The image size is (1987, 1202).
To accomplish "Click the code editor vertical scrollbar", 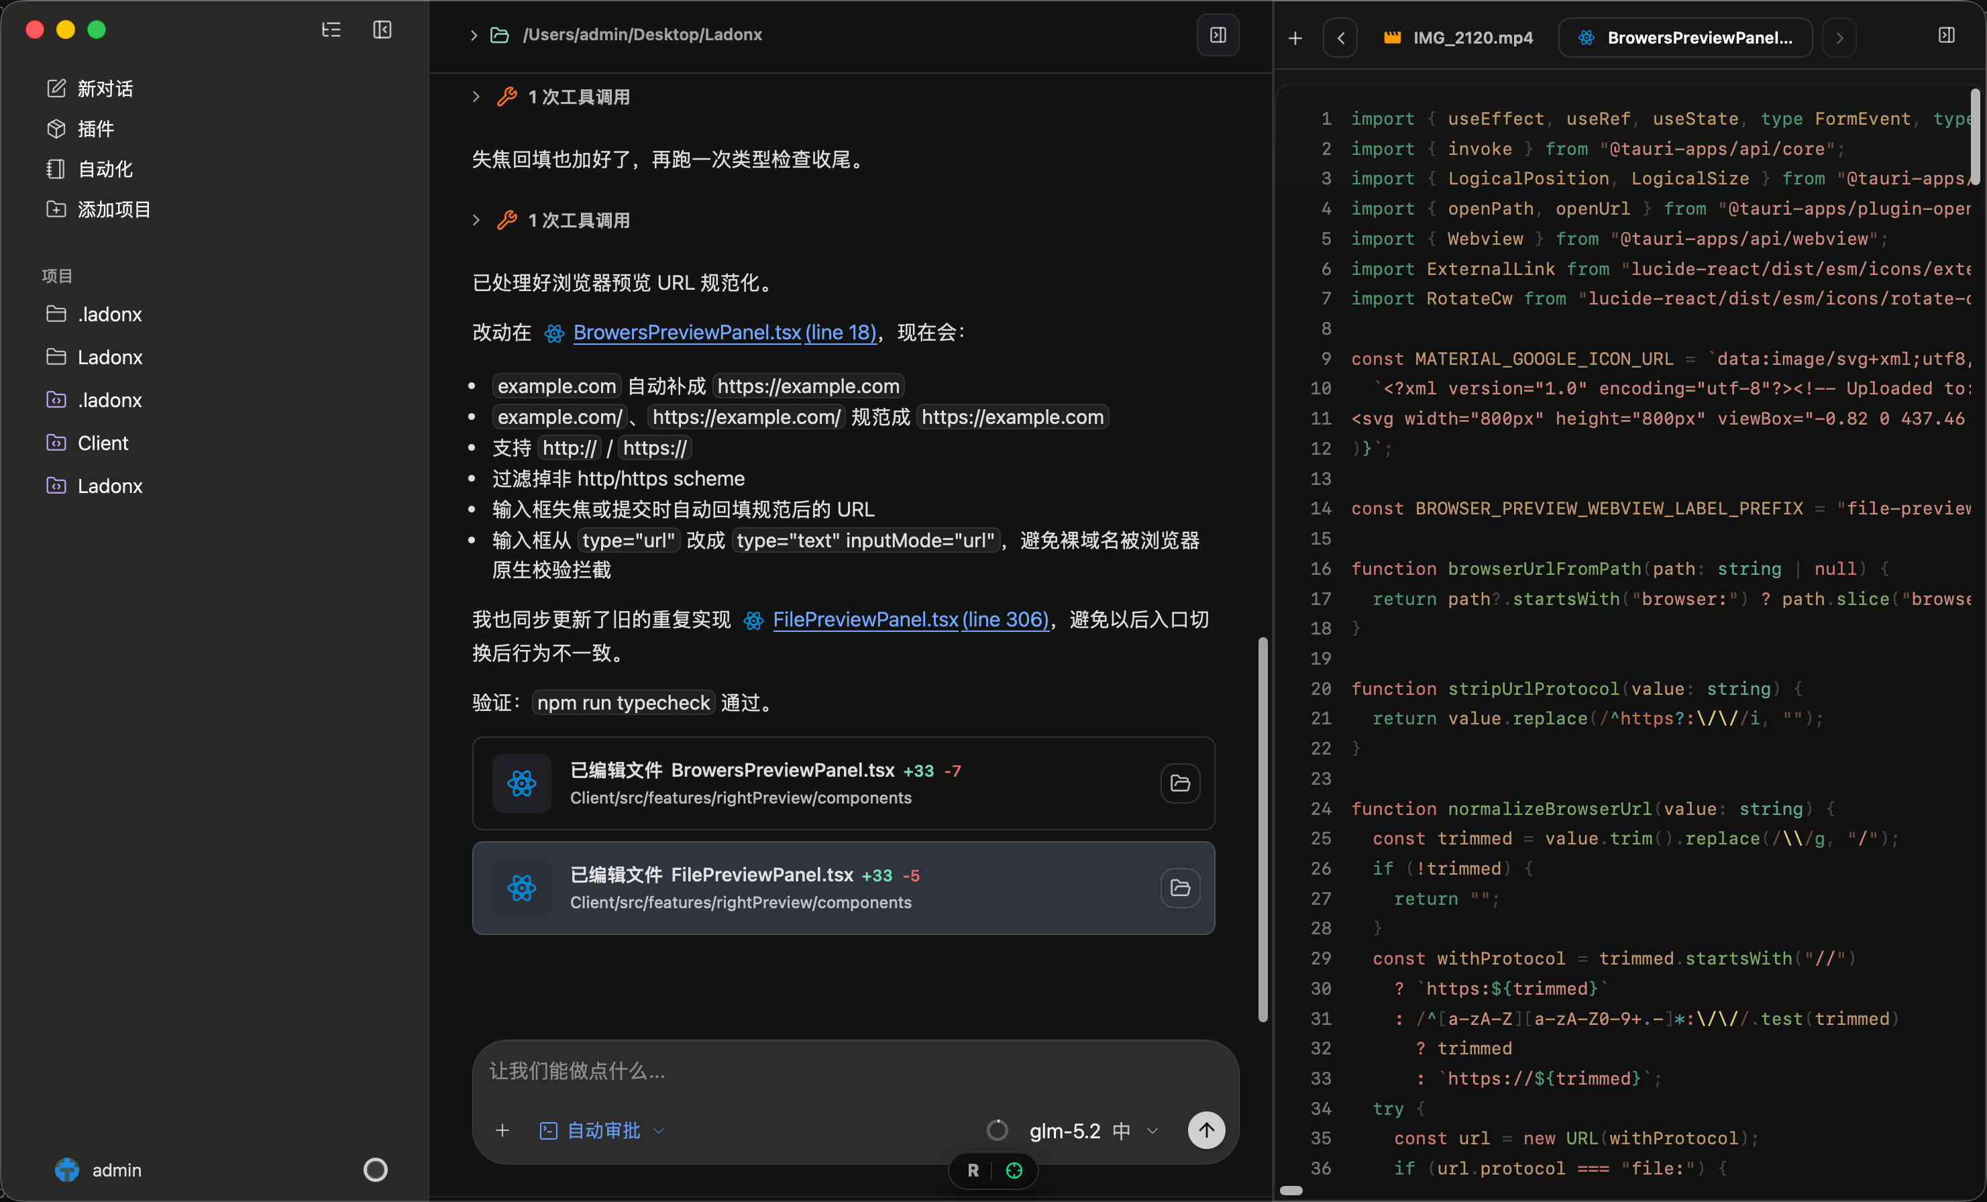I will (x=1976, y=137).
